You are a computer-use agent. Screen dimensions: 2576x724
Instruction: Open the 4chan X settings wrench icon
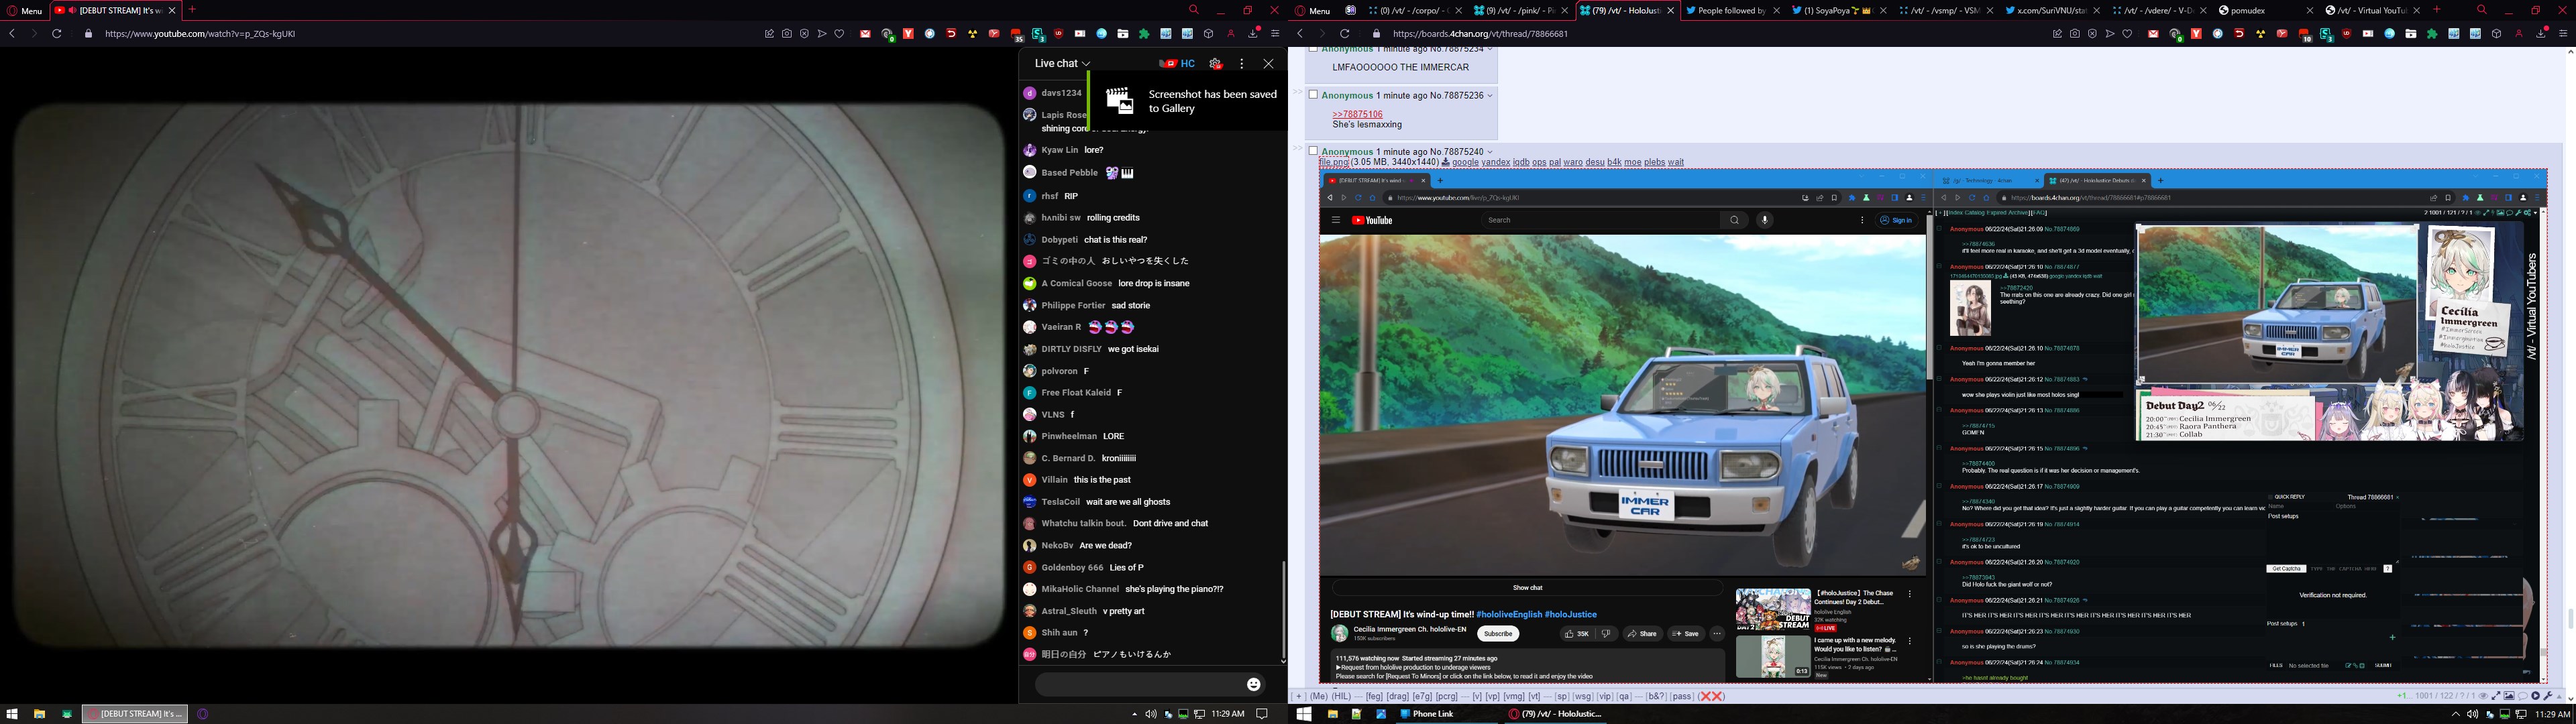[2548, 696]
